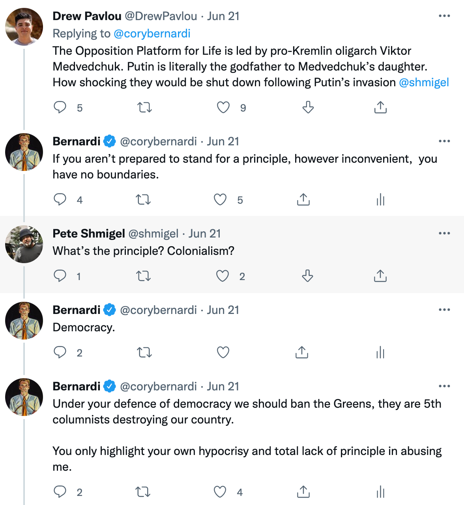Image resolution: width=464 pixels, height=505 pixels.
Task: Open @shmigel mention in Drew Pavlou's tweet
Action: 424,82
